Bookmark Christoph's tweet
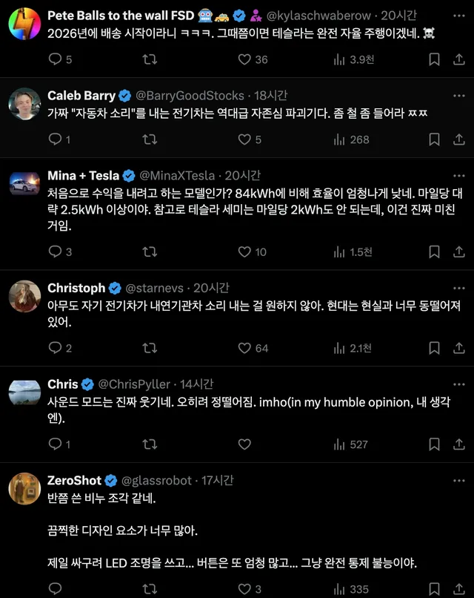Screen dimensions: 474x598 [435, 348]
